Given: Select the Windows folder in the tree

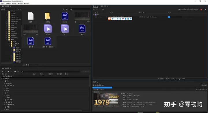Looking at the screenshot, I should [13, 36].
